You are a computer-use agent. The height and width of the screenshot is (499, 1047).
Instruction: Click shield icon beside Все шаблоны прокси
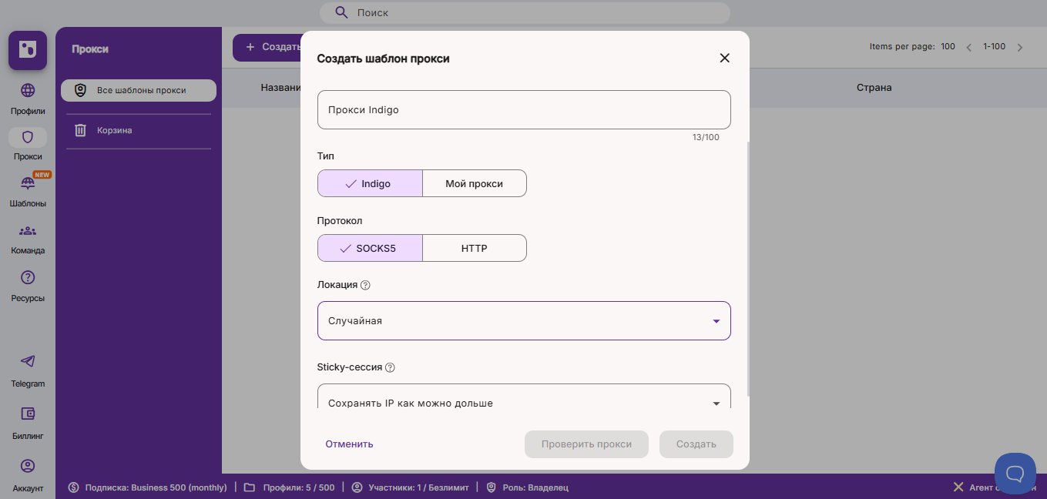(x=80, y=90)
